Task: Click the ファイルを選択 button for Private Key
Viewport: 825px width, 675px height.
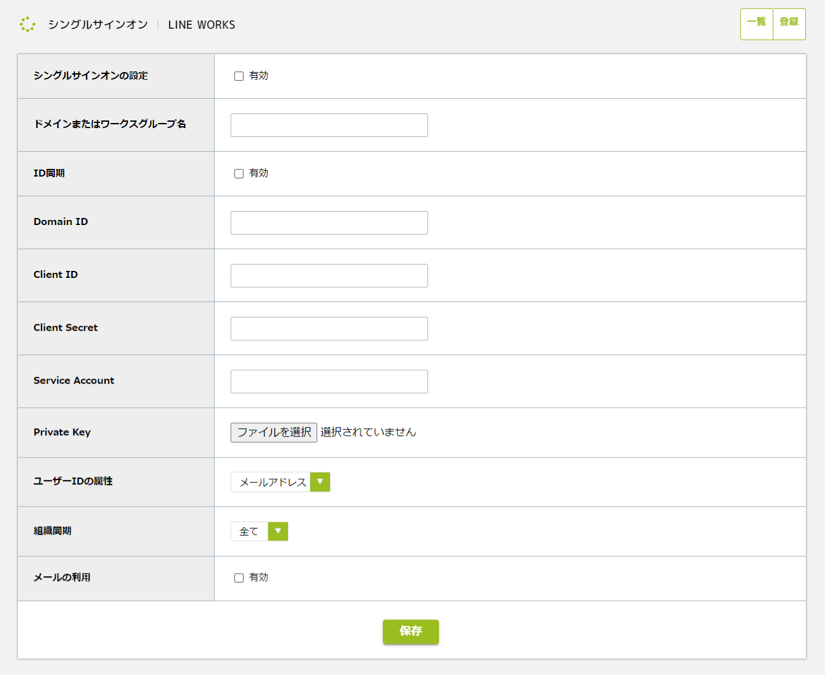Action: 274,432
